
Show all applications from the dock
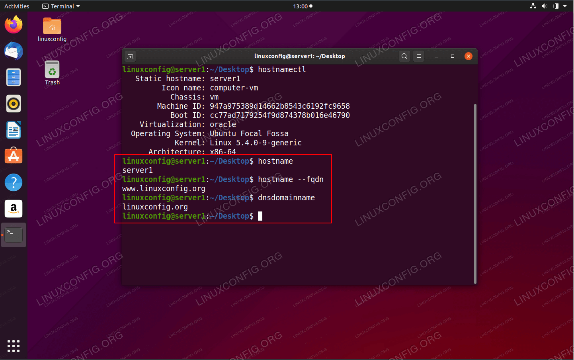click(13, 346)
